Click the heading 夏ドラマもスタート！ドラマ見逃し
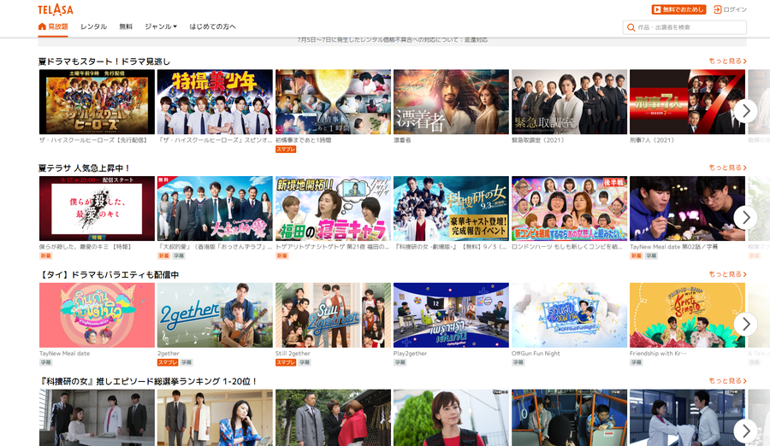This screenshot has height=446, width=770. click(x=104, y=62)
